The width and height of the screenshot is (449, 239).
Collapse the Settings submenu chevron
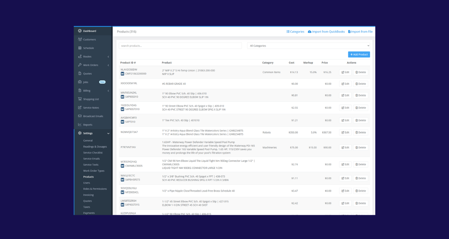(109, 133)
